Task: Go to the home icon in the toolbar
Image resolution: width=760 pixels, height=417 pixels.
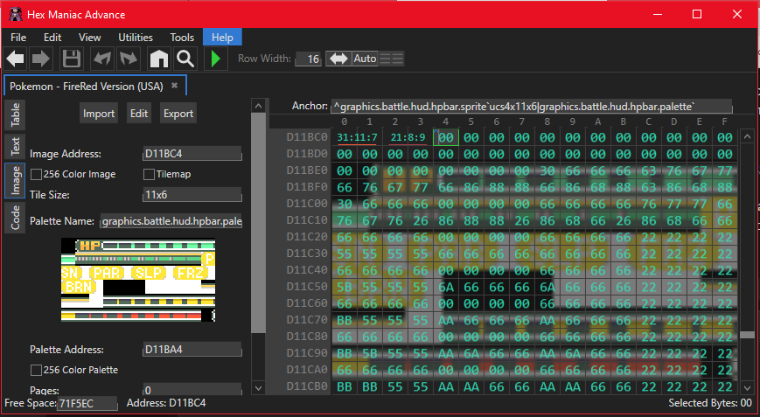Action: (x=158, y=59)
